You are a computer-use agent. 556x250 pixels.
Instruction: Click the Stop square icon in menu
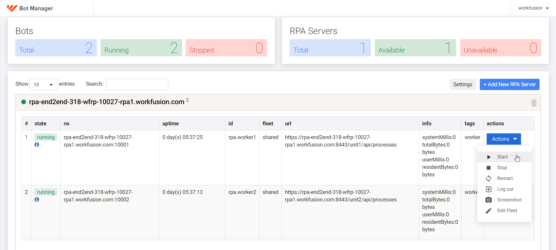coord(489,168)
